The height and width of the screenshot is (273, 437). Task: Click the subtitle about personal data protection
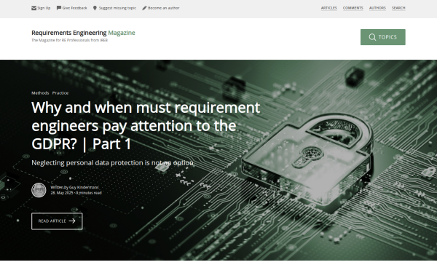tap(112, 162)
